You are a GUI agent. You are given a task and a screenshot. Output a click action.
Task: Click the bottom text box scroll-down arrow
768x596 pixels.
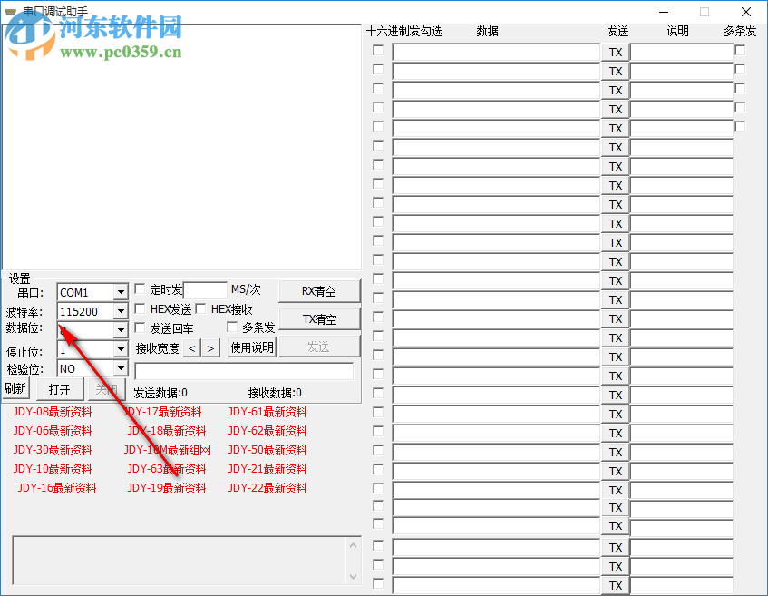click(x=353, y=576)
